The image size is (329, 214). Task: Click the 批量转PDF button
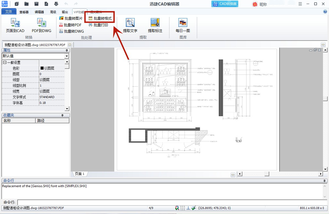(x=70, y=25)
